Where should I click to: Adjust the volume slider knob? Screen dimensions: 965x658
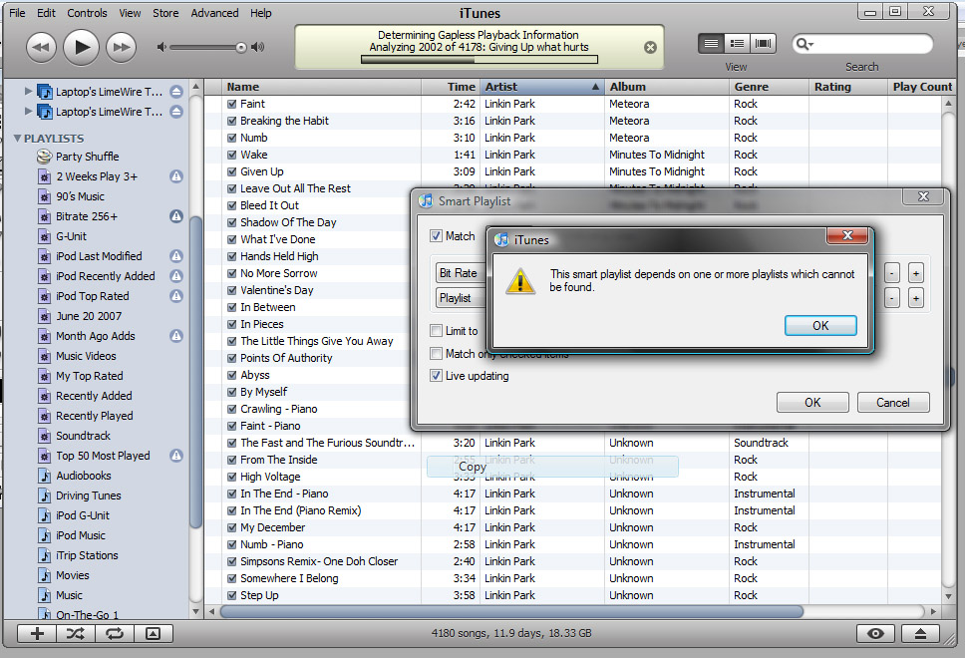tap(240, 48)
